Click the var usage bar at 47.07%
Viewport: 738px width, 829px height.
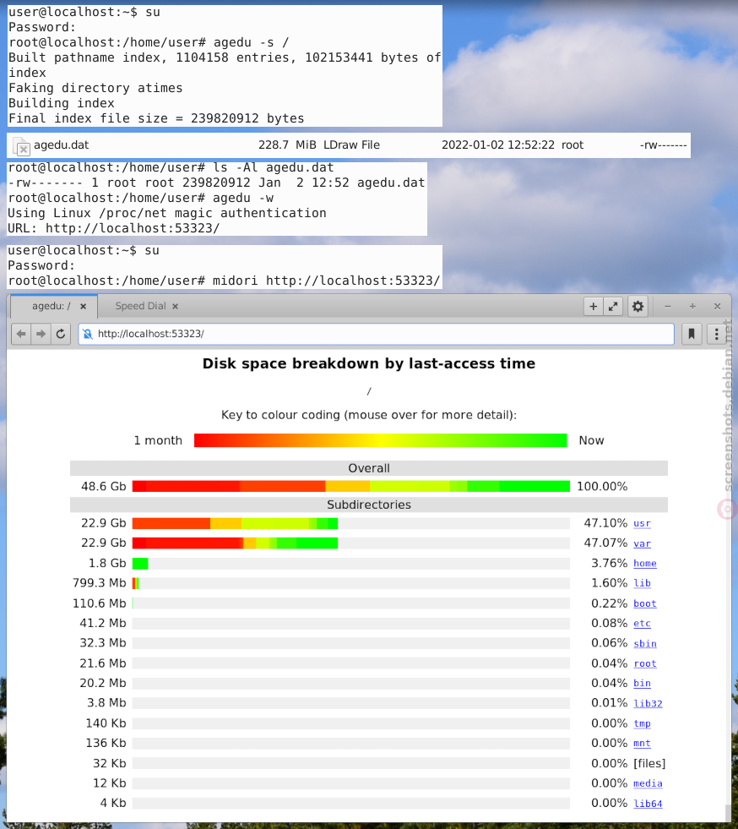click(x=235, y=543)
